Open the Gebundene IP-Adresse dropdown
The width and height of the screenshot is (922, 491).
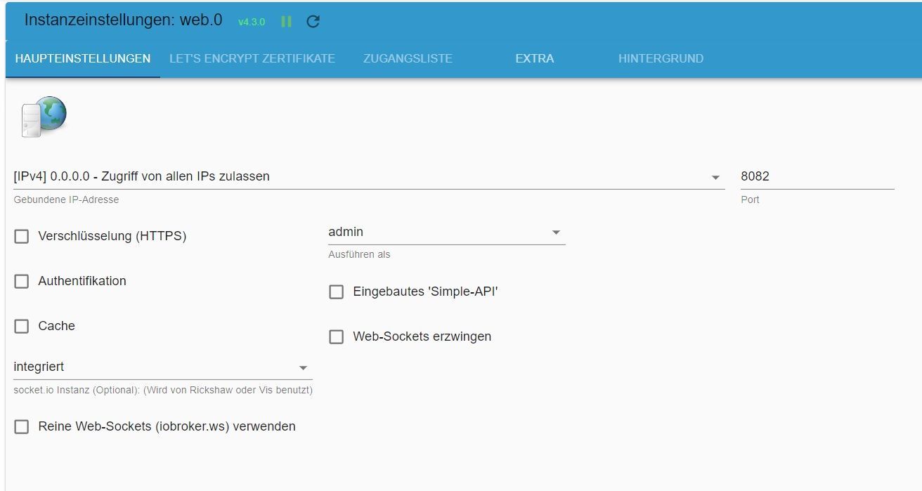(x=369, y=176)
